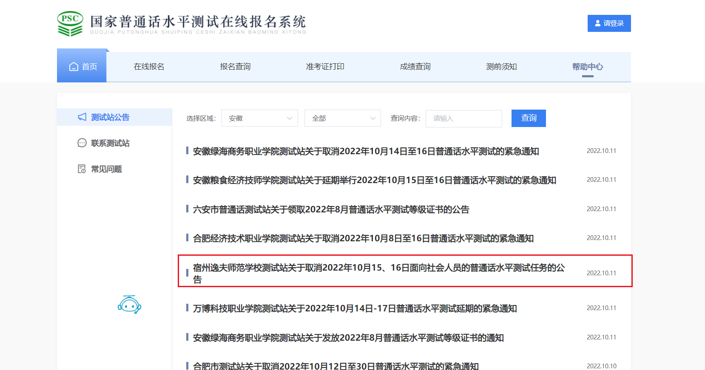Open the 测前须知 tab
The image size is (705, 370).
pyautogui.click(x=501, y=67)
